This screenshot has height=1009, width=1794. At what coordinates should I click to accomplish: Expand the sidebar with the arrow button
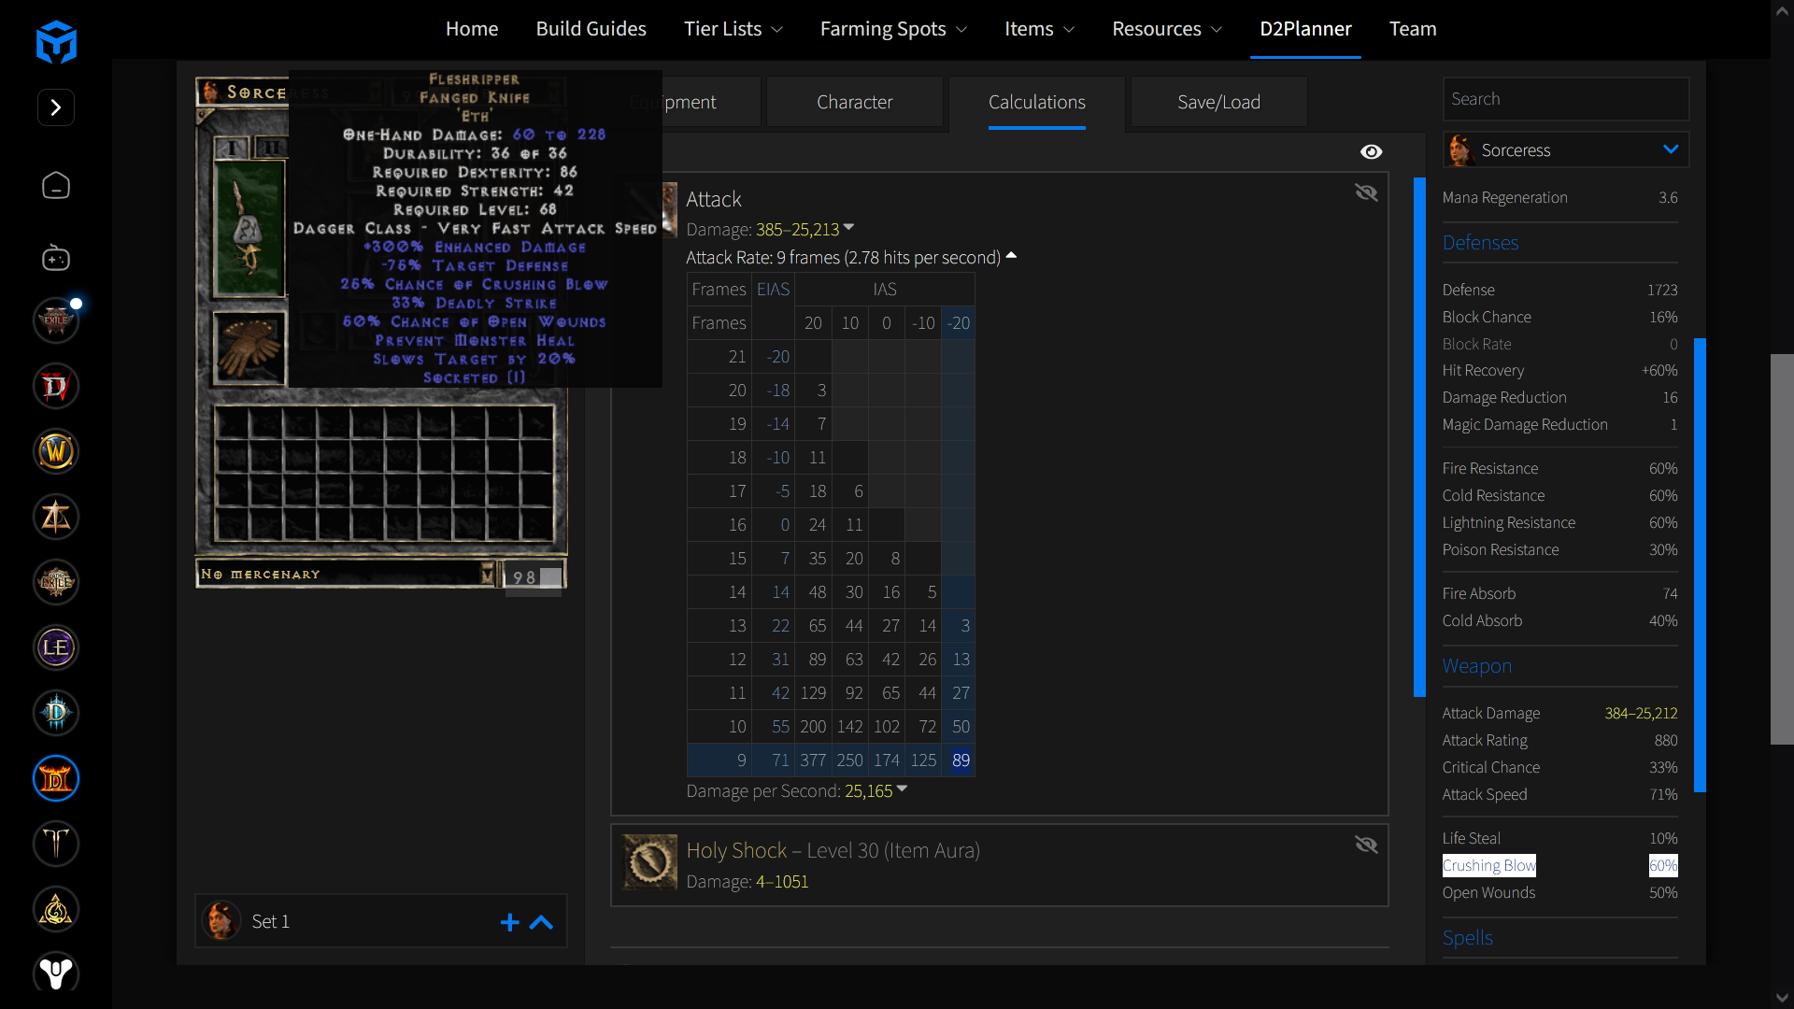point(56,107)
